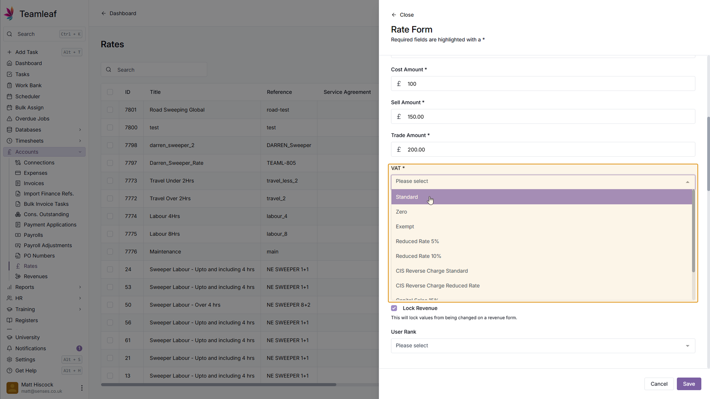710x399 pixels.
Task: Uncheck the Lock Revenue checkbox
Action: 394,308
